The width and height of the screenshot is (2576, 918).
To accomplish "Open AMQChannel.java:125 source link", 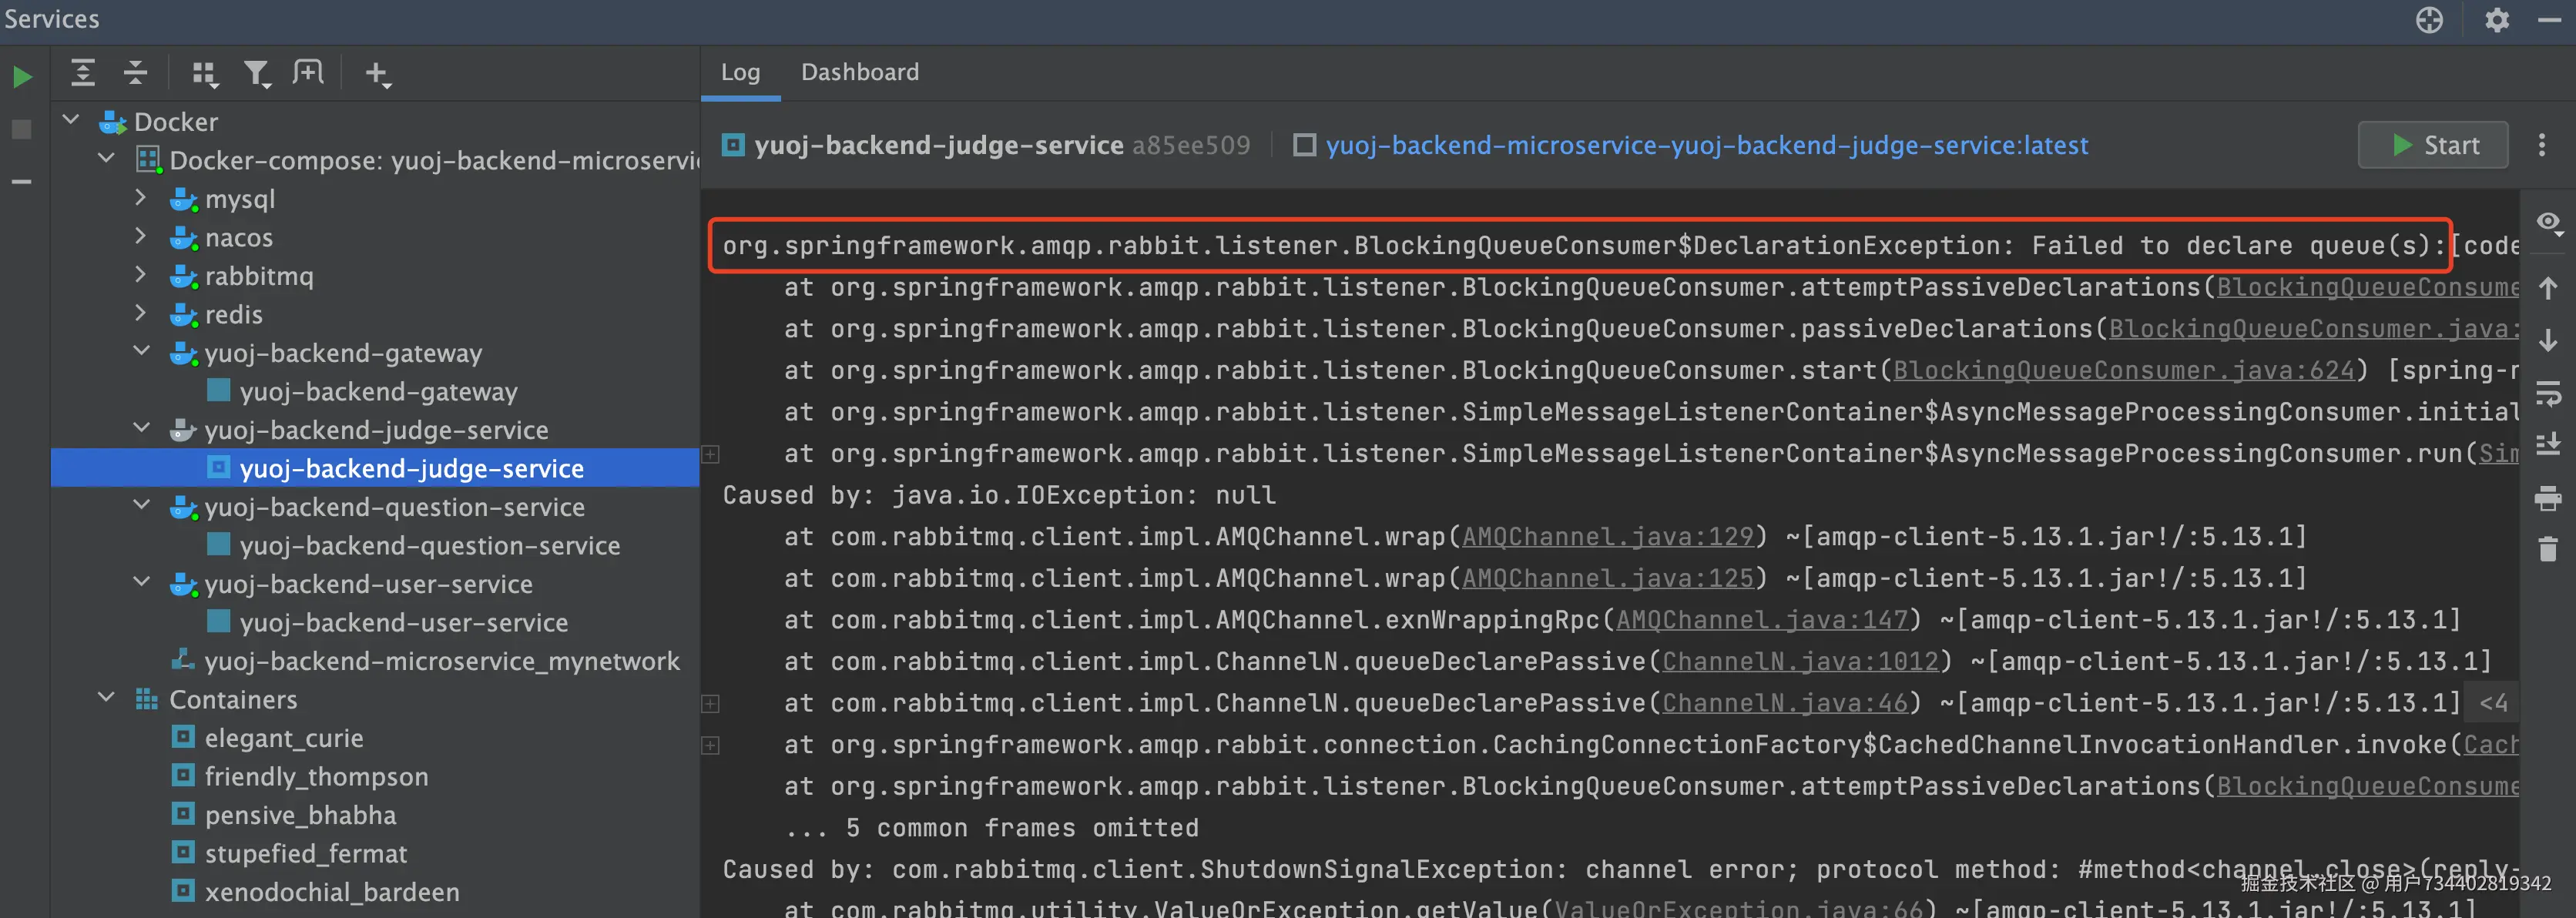I will 1608,579.
